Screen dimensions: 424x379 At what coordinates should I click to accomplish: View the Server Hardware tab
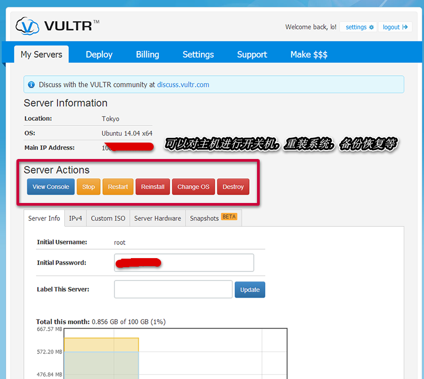click(x=157, y=218)
